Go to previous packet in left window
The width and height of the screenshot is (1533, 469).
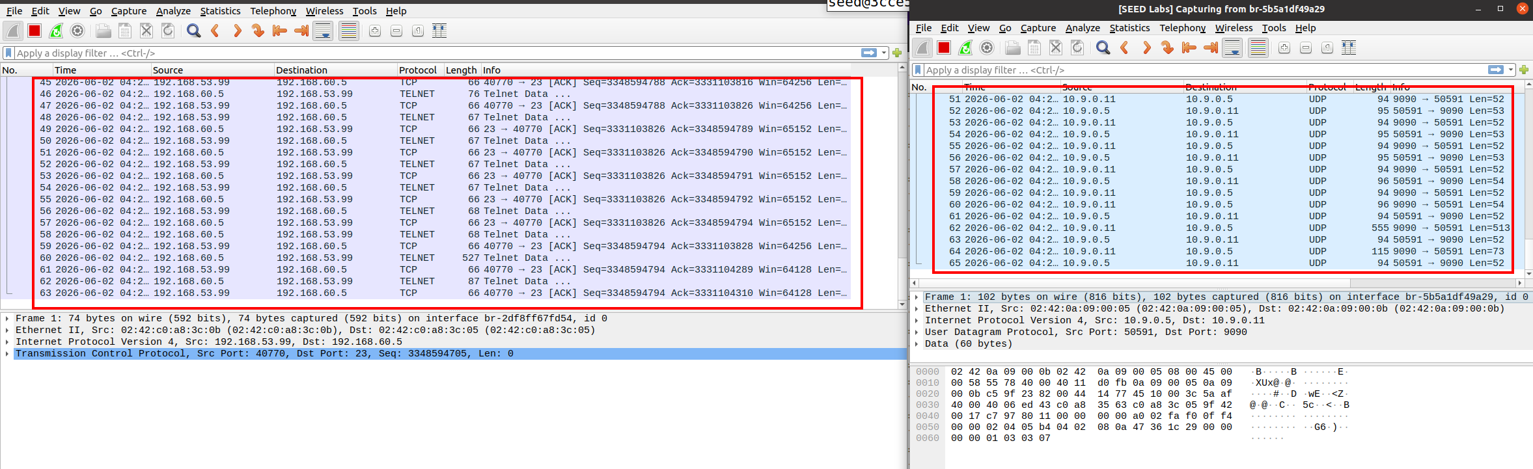pyautogui.click(x=215, y=31)
